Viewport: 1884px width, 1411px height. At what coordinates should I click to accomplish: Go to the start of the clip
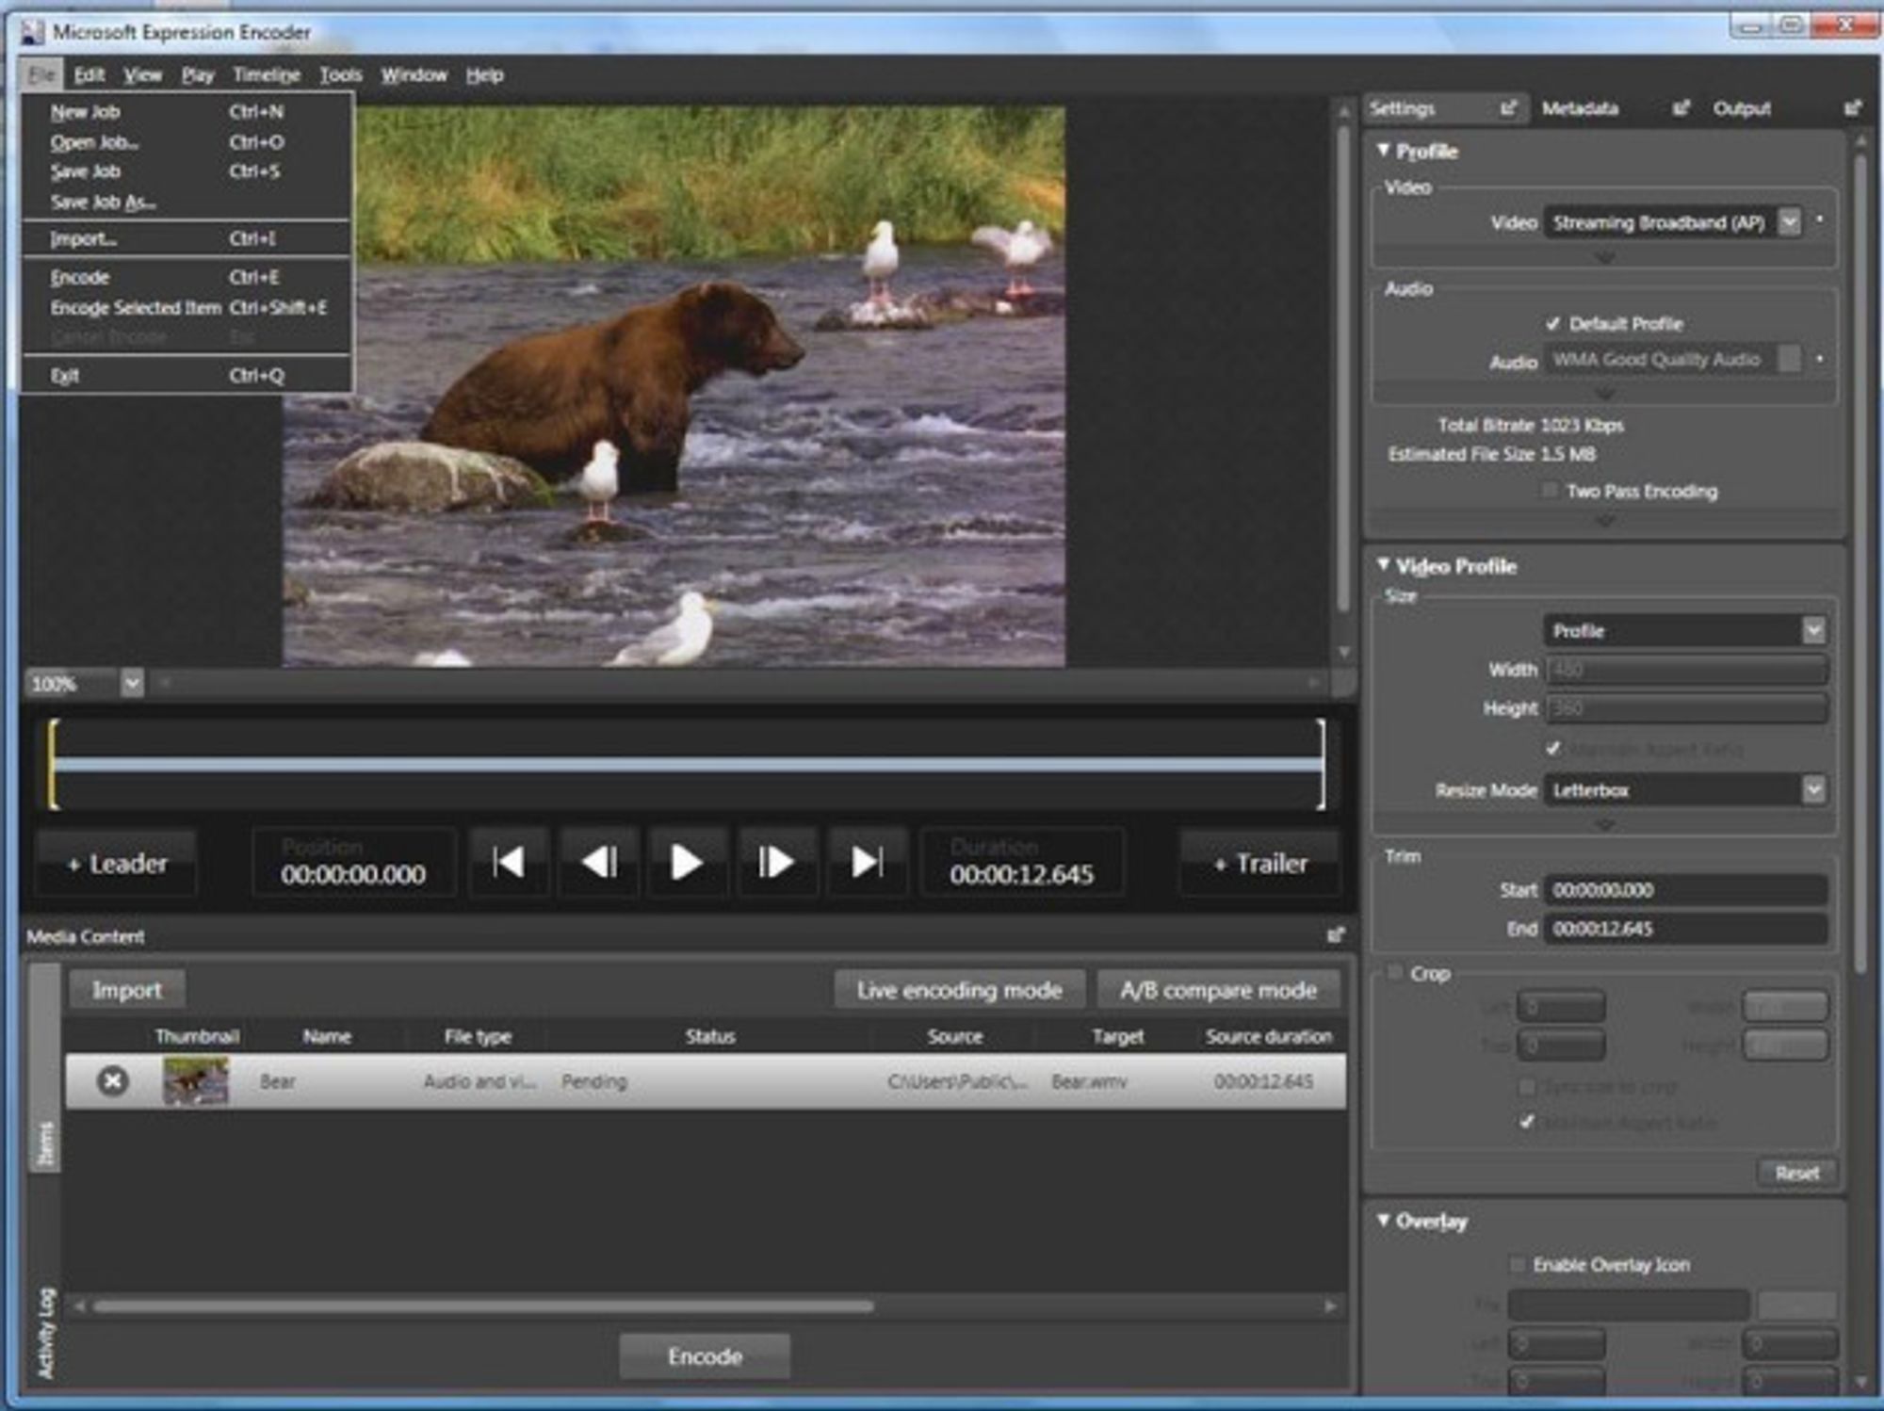[x=509, y=862]
